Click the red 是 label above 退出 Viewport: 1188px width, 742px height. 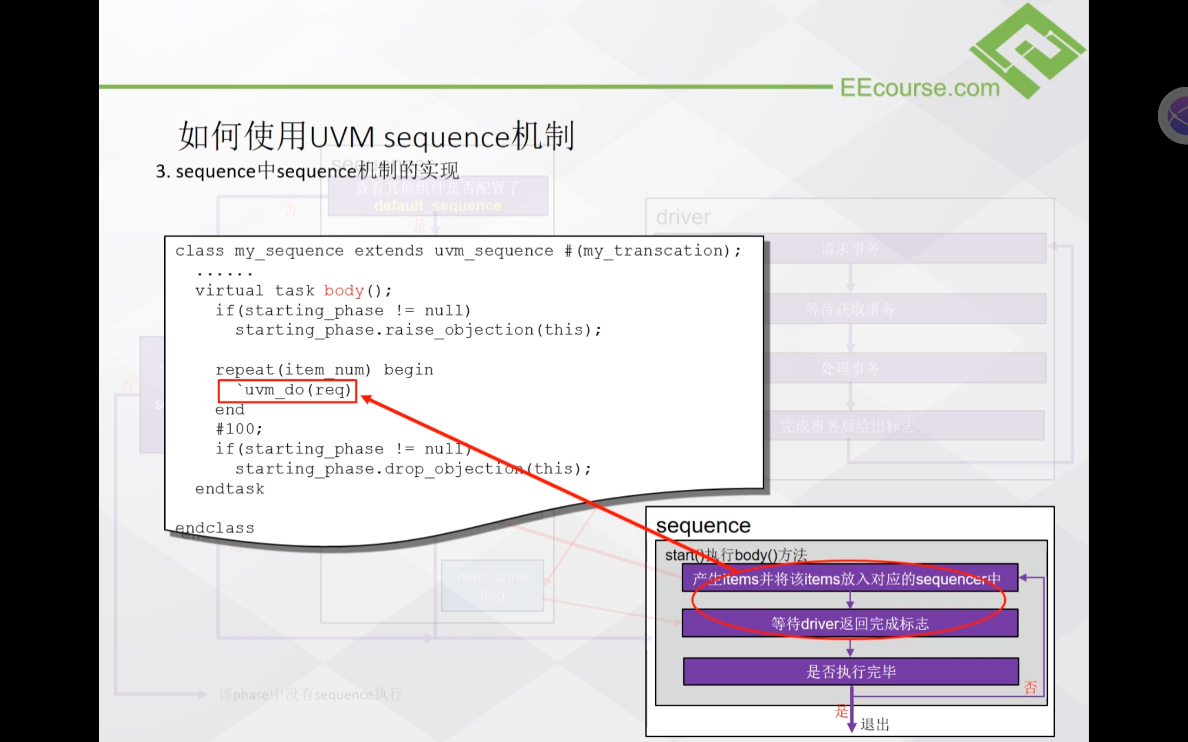tap(841, 710)
